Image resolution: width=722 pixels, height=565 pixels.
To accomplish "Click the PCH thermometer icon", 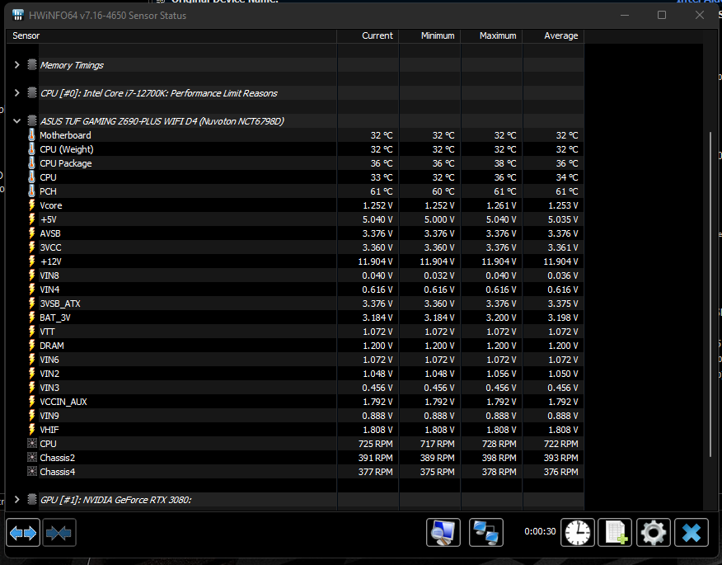I will pos(31,191).
